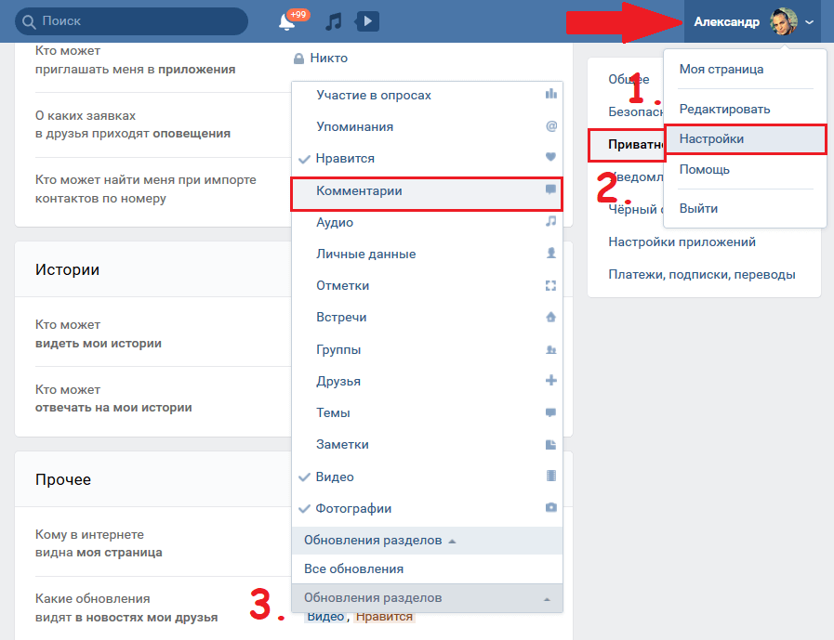Click the lock icon next to Никто
834x640 pixels.
point(298,59)
